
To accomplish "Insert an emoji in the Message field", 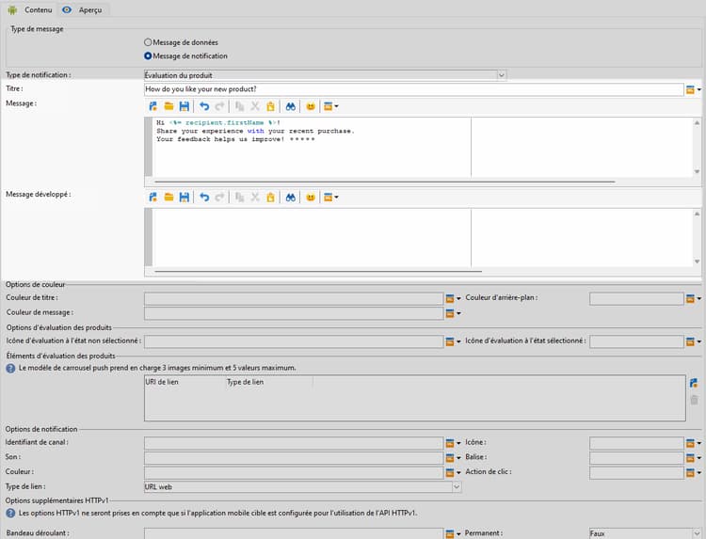I will 311,106.
